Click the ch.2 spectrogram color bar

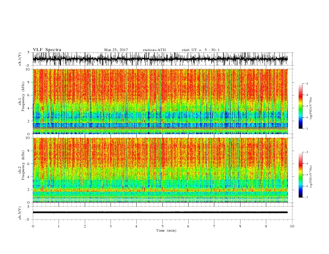tap(300, 175)
